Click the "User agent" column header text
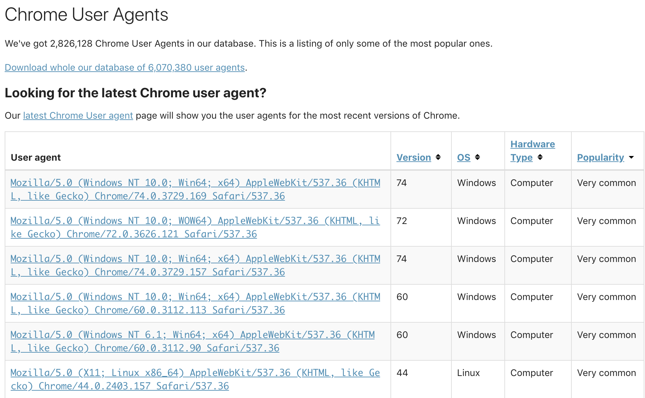 tap(36, 157)
